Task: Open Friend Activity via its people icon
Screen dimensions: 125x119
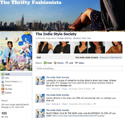Action: (x=3, y=82)
